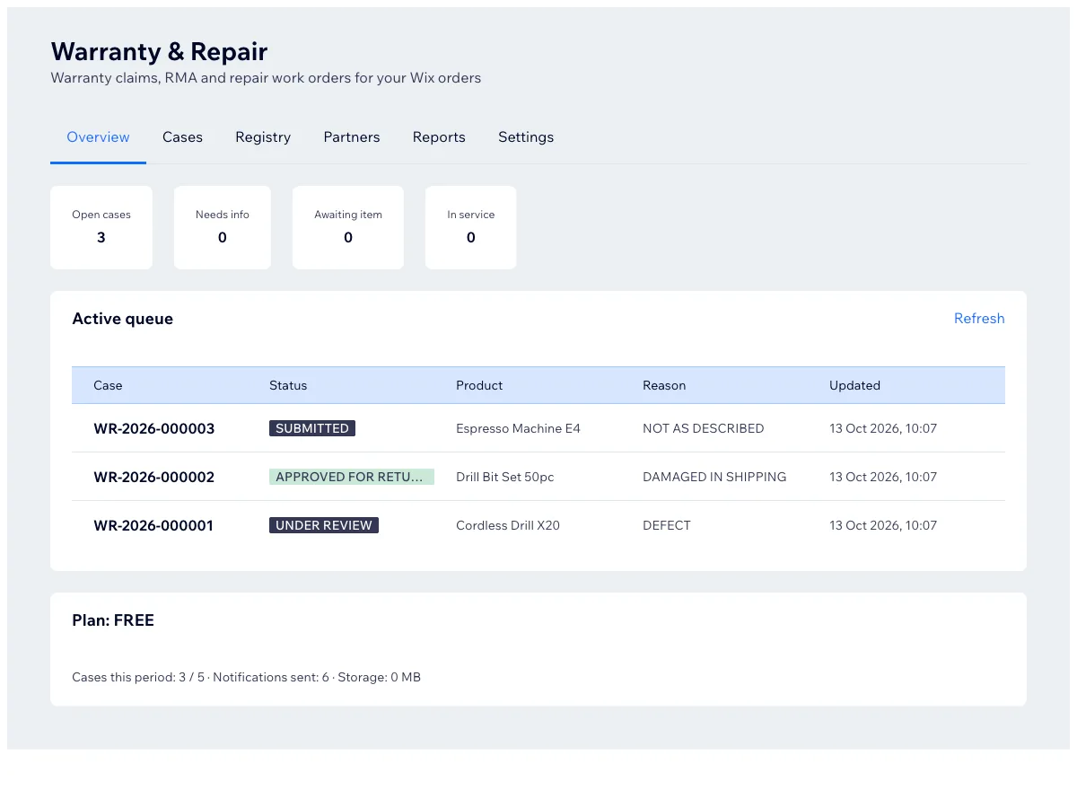Select the Cordless Drill X20 cell
The width and height of the screenshot is (1077, 808).
(x=508, y=525)
